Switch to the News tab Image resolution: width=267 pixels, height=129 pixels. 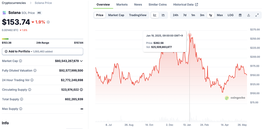[x=138, y=4]
